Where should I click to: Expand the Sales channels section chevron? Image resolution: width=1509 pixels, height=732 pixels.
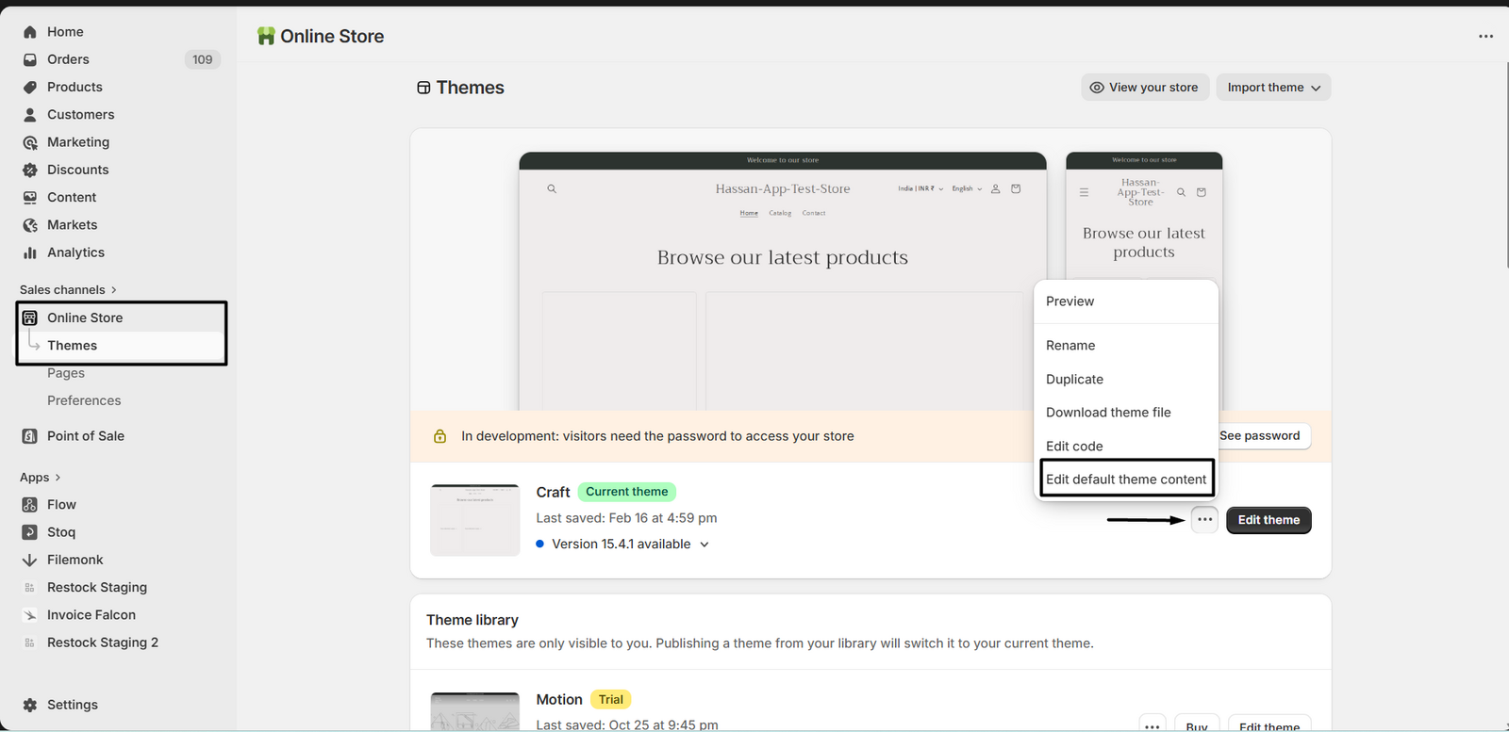(113, 290)
